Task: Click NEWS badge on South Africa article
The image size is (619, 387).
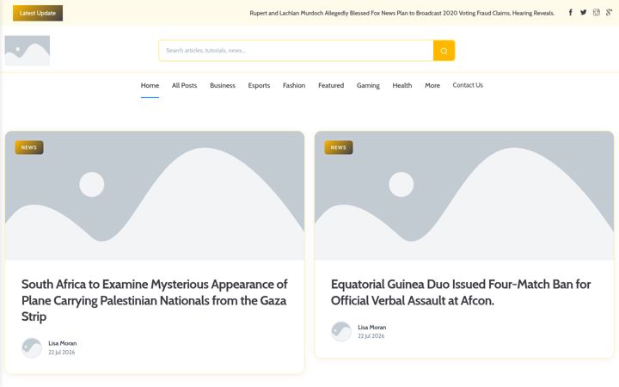Action: 29,147
